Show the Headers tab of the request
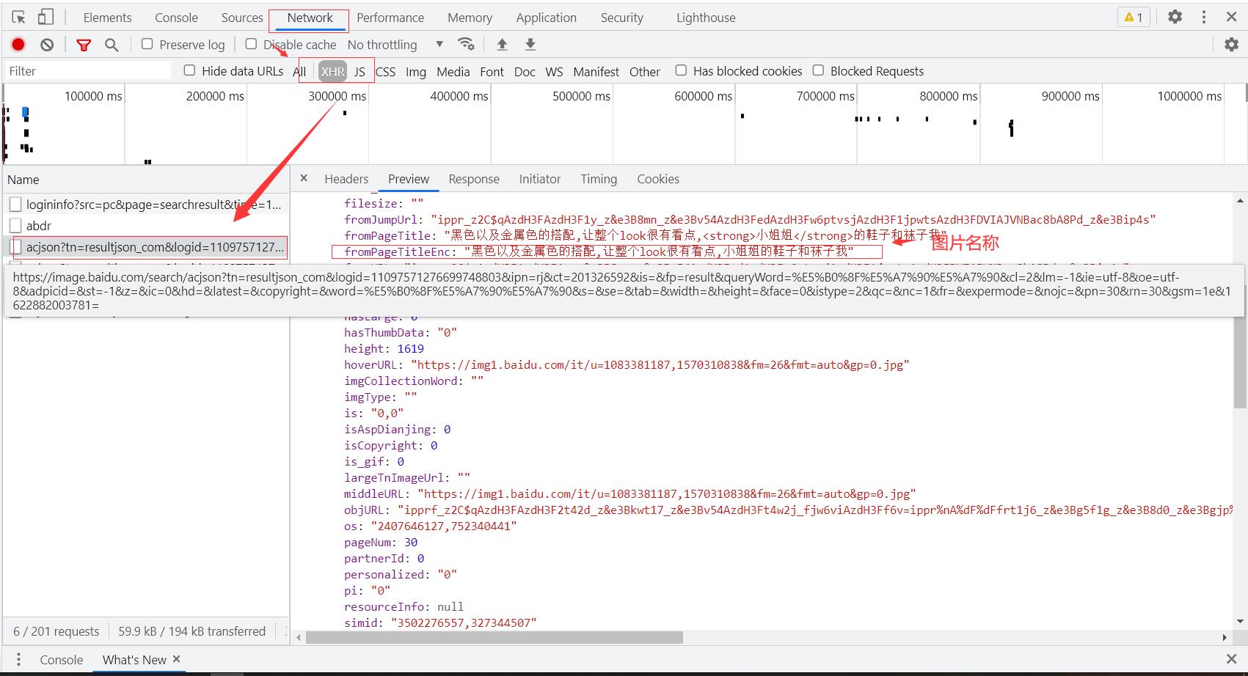The image size is (1248, 676). 346,179
